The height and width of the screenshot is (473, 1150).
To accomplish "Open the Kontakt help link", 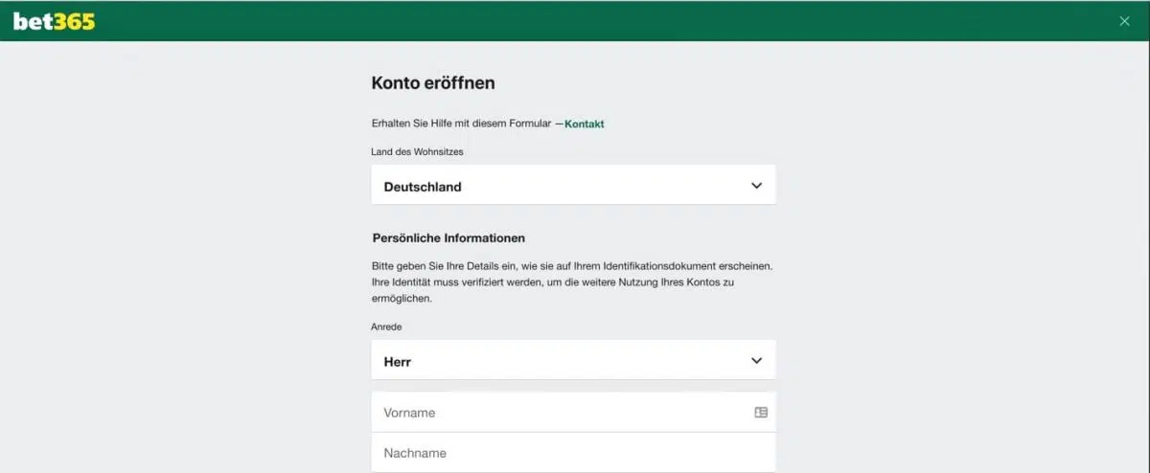I will 584,124.
